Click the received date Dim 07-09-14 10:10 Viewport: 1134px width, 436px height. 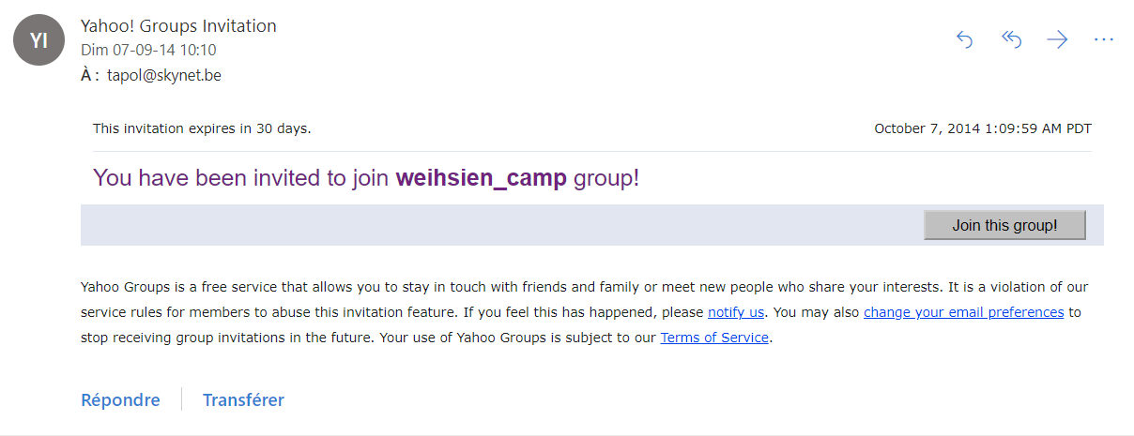pyautogui.click(x=148, y=51)
